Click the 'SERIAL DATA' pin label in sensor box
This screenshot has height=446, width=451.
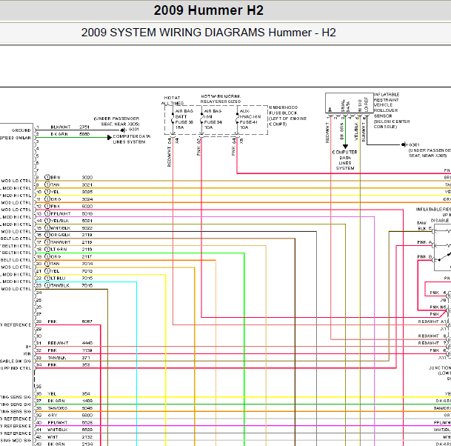coord(345,106)
